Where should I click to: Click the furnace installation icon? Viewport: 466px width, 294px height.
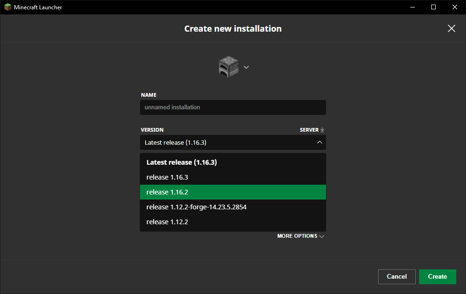[228, 67]
